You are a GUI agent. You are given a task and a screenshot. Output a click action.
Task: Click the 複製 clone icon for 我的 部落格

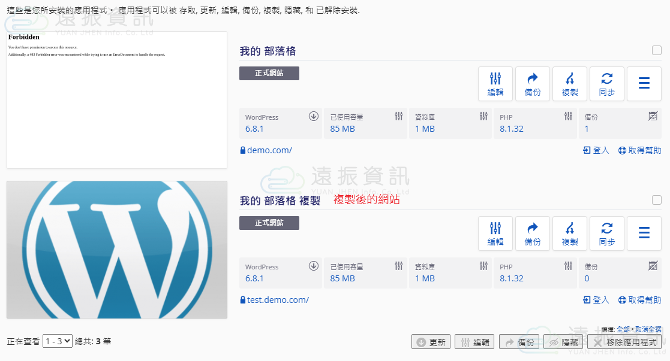pos(569,84)
